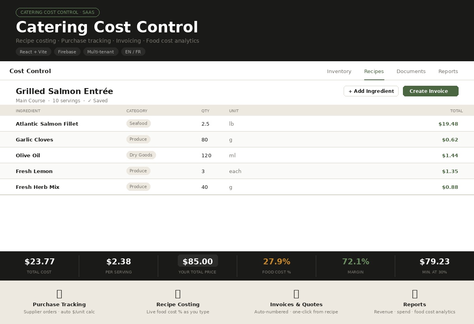Click the Purchase Tracking feature icon
474x324 pixels.
point(59,294)
